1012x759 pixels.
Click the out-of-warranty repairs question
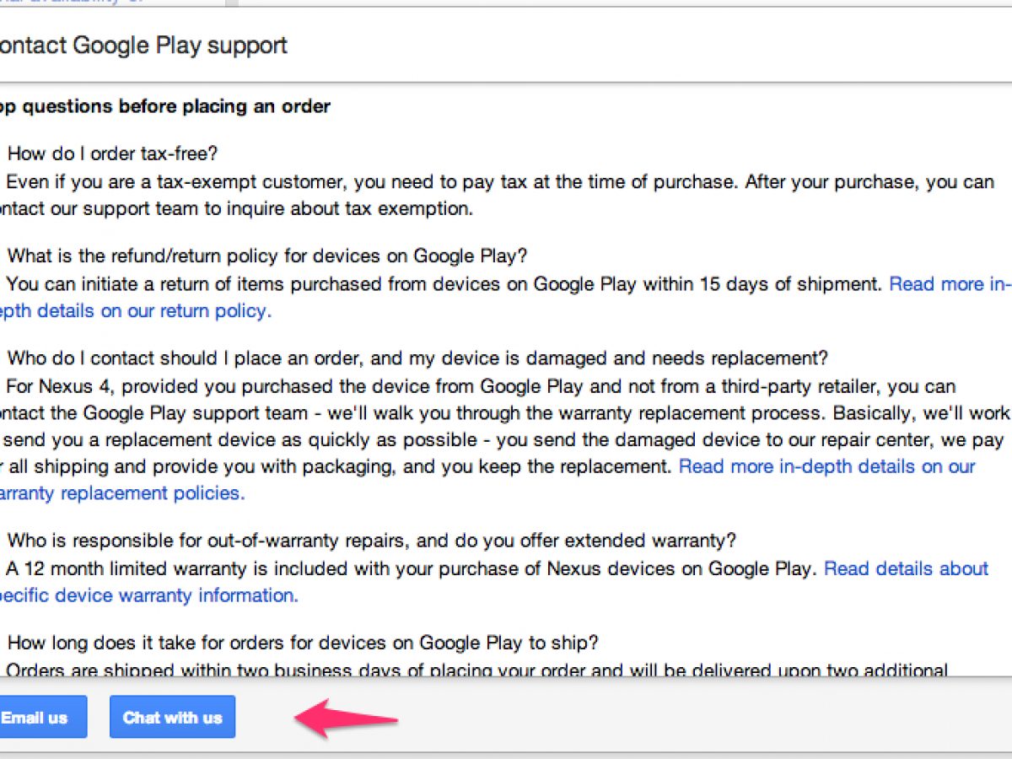pos(372,540)
